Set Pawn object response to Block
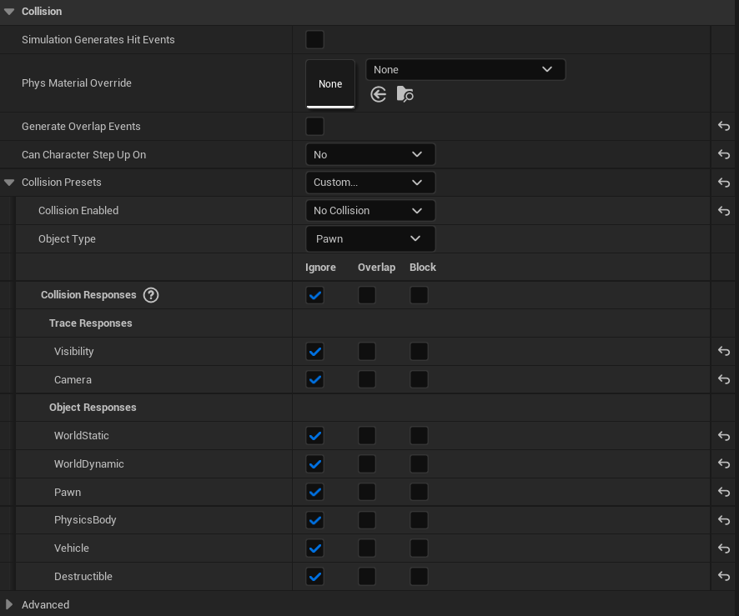The width and height of the screenshot is (739, 616). (419, 492)
